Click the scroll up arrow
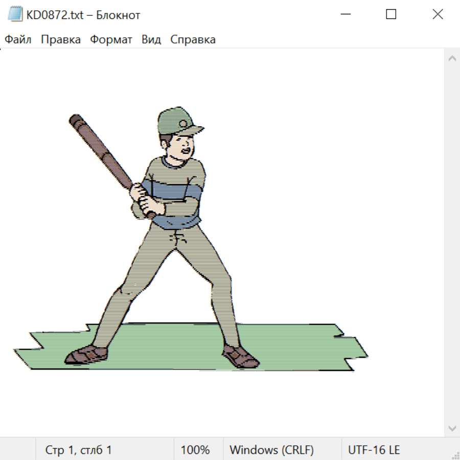The height and width of the screenshot is (460, 460). (452, 59)
